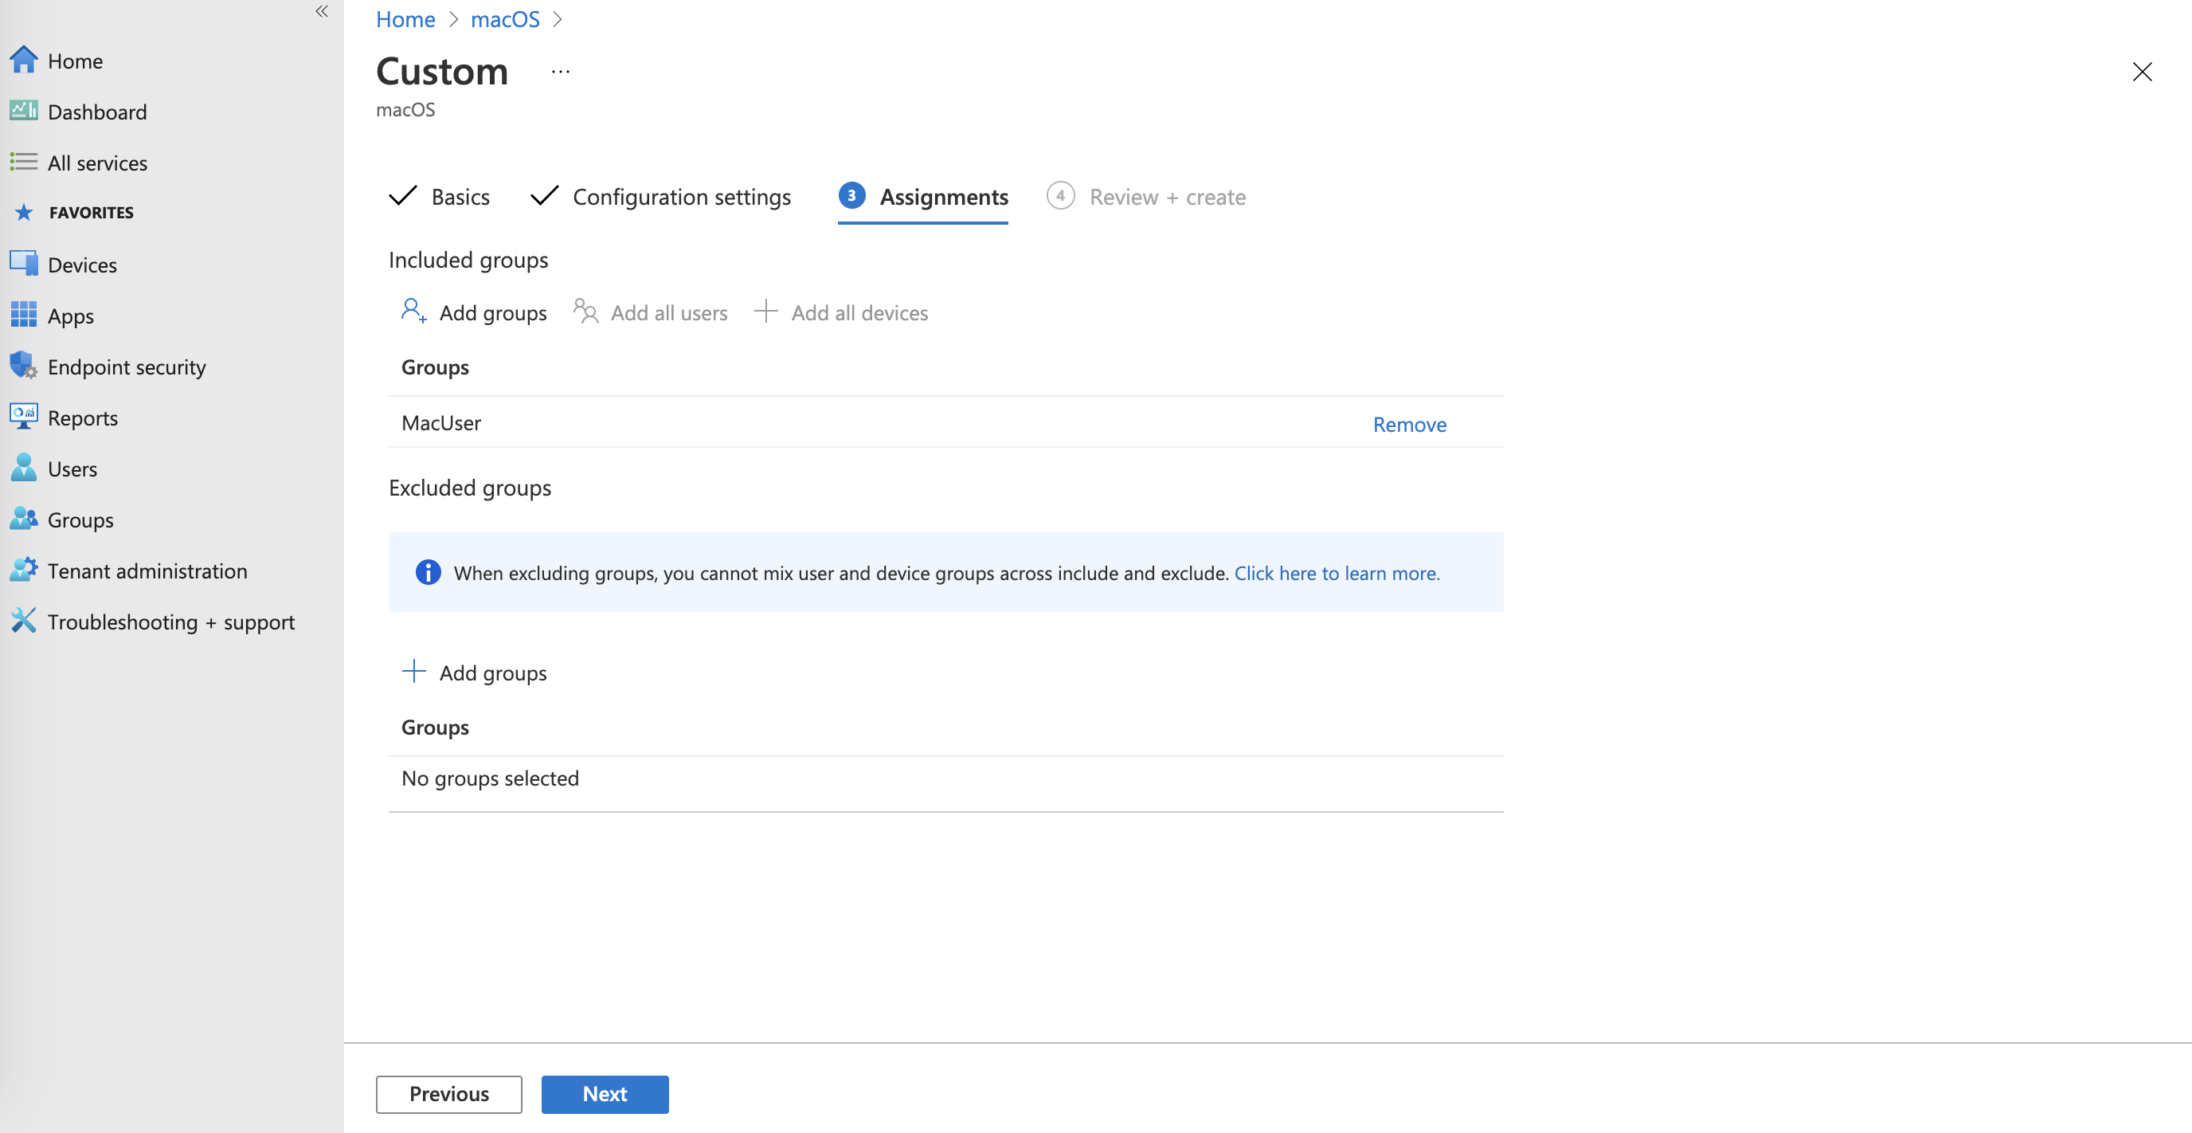Open the Devices section
Image resolution: width=2192 pixels, height=1133 pixels.
click(83, 264)
